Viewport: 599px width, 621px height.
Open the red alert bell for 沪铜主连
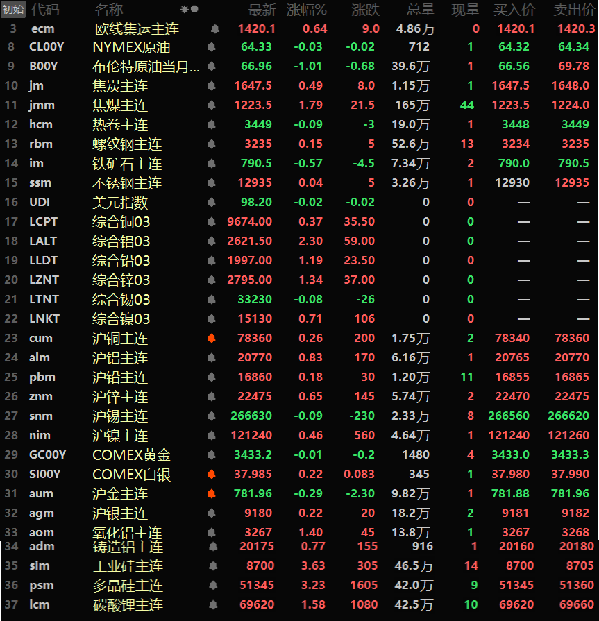pos(211,339)
